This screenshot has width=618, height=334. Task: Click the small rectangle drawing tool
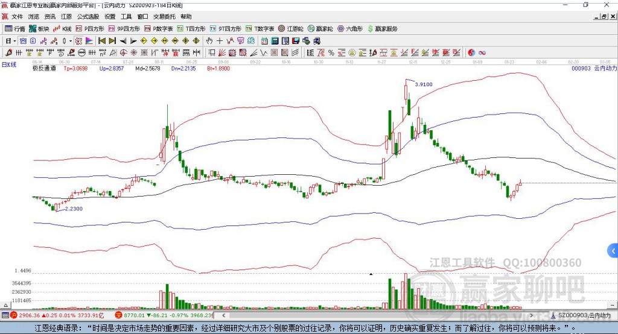click(211, 53)
